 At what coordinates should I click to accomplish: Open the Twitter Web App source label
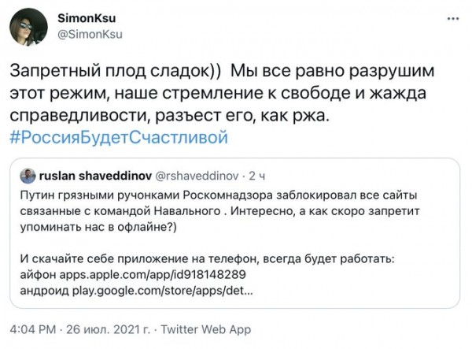[205, 329]
